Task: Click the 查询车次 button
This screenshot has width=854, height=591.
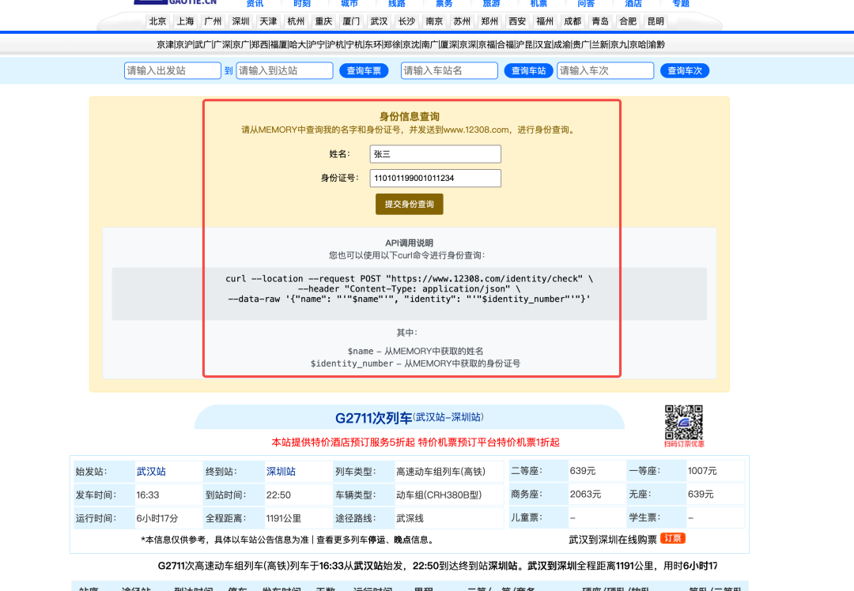Action: pyautogui.click(x=684, y=70)
